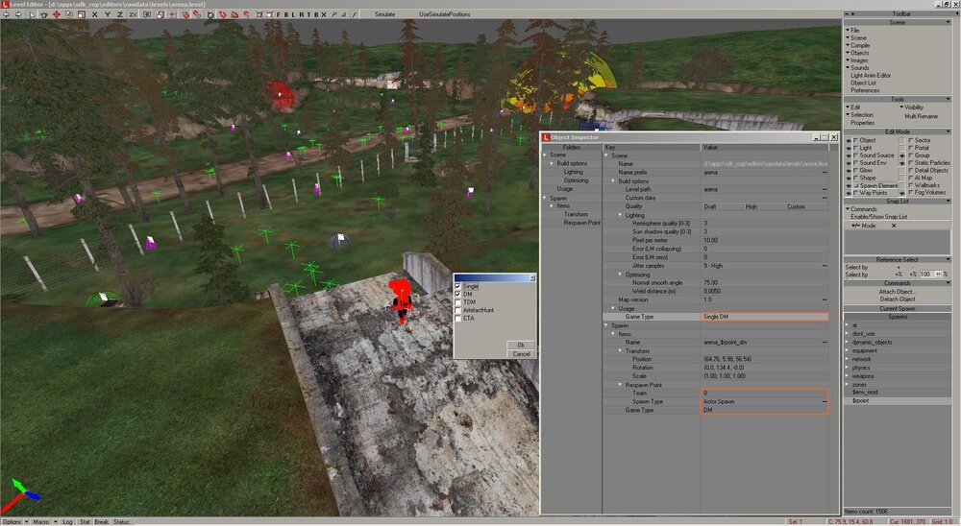Viewport: 961px width, 526px height.
Task: Switch to Front view with F button
Action: tap(280, 14)
